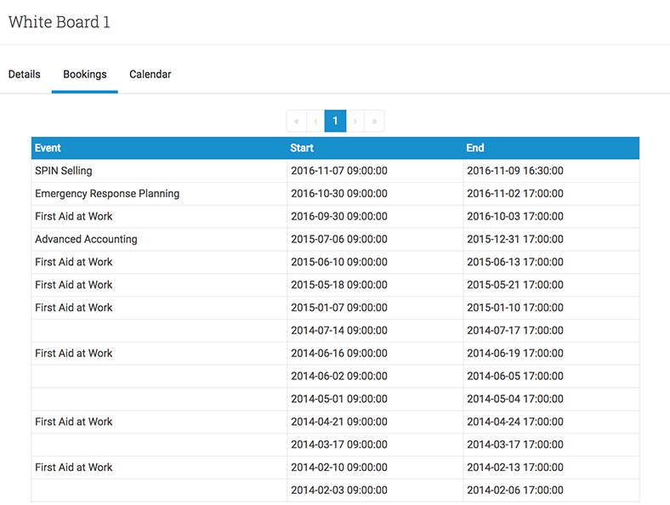Click start time 2014-03-17 09:00:00

coord(339,445)
